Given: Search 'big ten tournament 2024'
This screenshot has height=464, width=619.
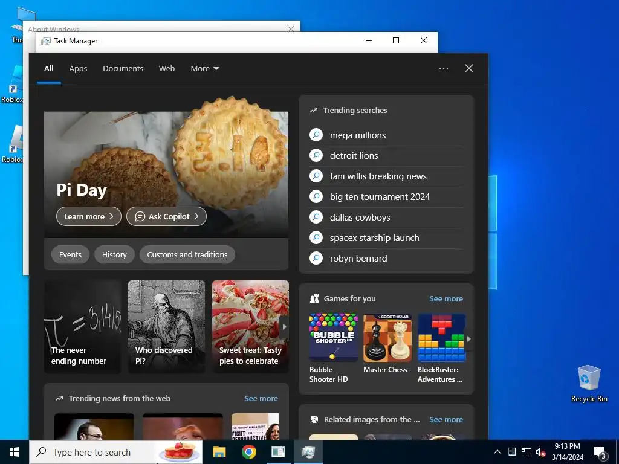Looking at the screenshot, I should [x=380, y=196].
